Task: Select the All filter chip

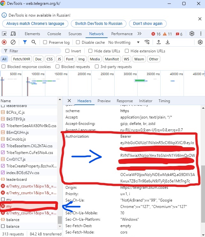Action: pos(4,59)
